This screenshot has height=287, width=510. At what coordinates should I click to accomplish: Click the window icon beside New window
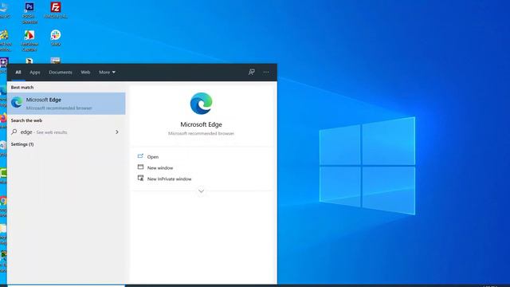(x=140, y=167)
